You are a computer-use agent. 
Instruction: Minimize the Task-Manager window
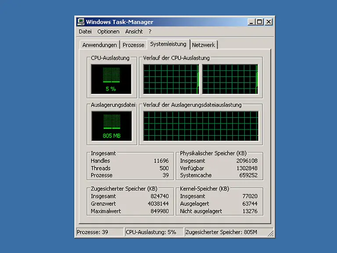pyautogui.click(x=251, y=22)
